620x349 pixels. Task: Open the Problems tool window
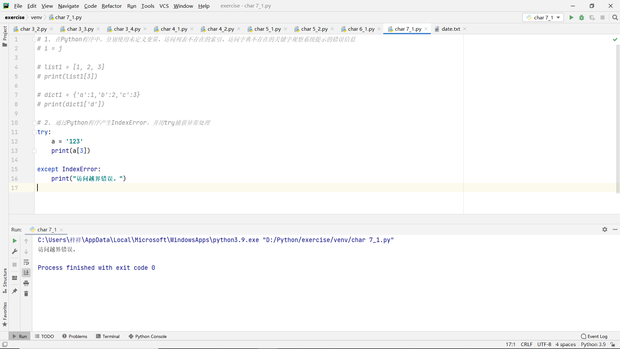point(75,336)
